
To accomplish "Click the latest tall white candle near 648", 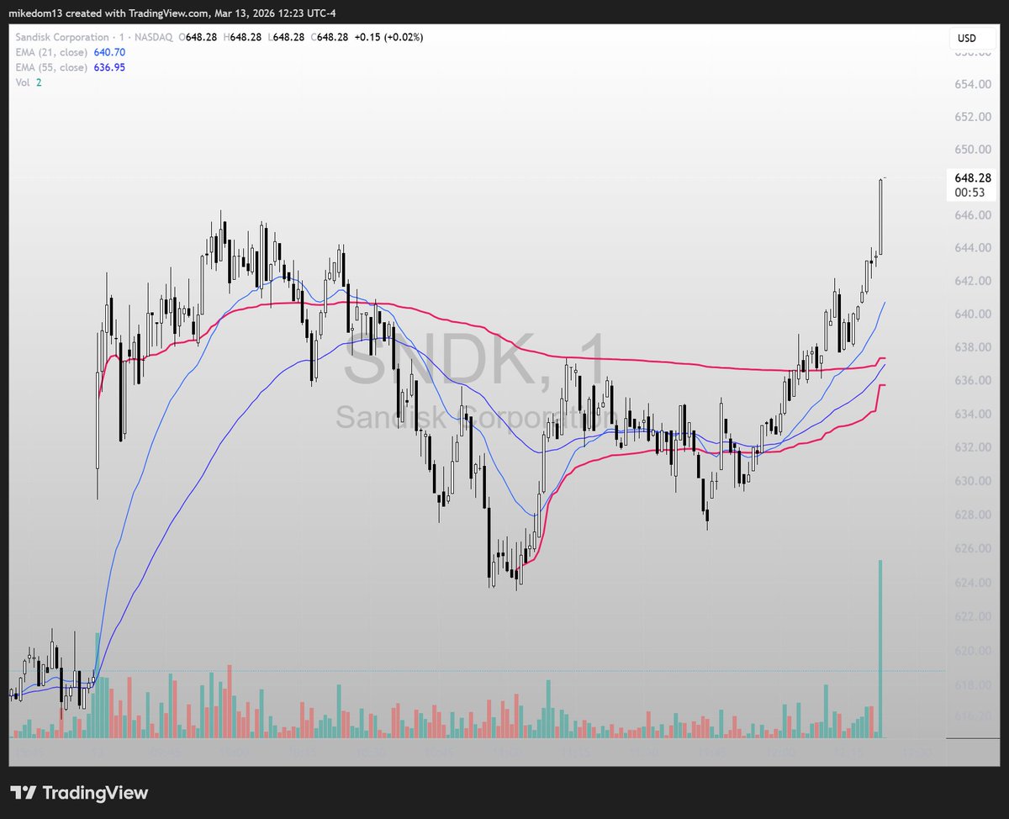I will point(880,215).
